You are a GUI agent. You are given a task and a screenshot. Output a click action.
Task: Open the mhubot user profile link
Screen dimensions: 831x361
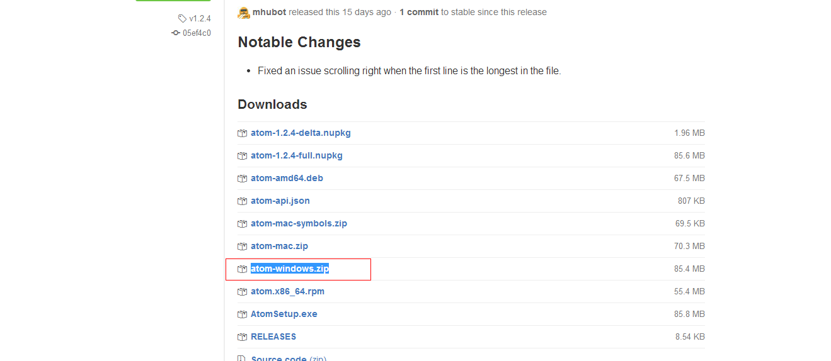click(x=269, y=12)
